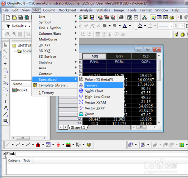Select the Zoom In magnifier tool

(5, 51)
